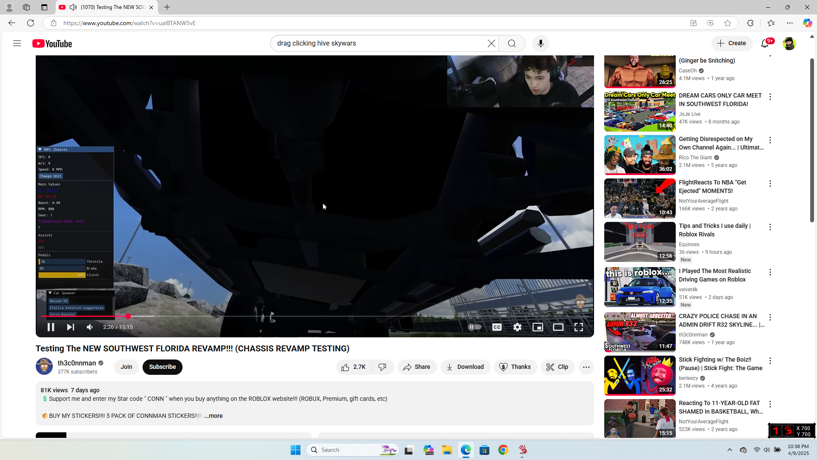This screenshot has height=460, width=817.
Task: Expand description with ...more
Action: (213, 416)
